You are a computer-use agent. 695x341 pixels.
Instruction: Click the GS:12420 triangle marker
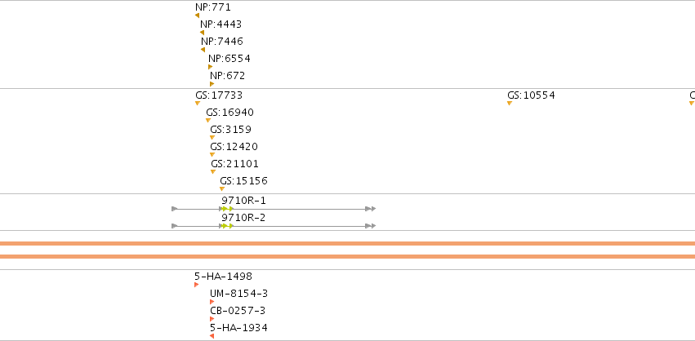point(212,154)
